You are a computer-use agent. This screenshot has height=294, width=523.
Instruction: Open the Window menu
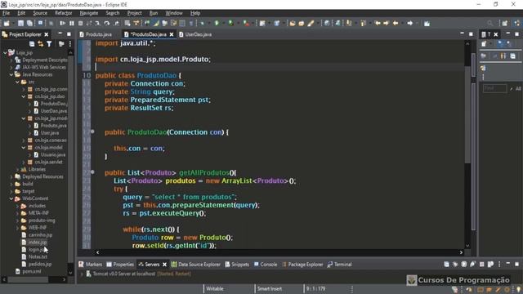tap(174, 13)
